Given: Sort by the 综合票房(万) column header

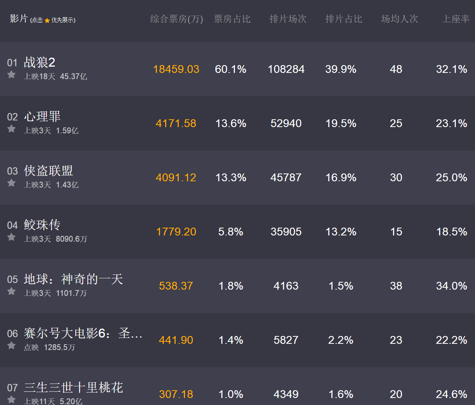Looking at the screenshot, I should (176, 19).
